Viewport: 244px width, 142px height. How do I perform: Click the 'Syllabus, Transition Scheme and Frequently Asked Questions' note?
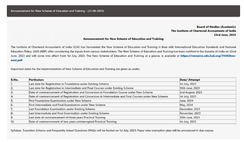112,130
